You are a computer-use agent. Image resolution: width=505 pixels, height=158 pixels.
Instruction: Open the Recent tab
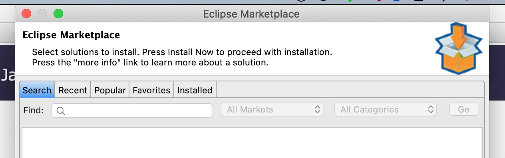73,90
